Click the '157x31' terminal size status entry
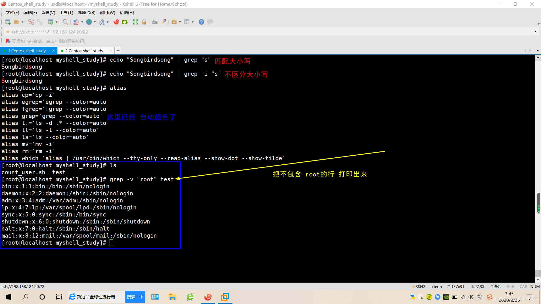The height and width of the screenshot is (304, 541). (456, 287)
